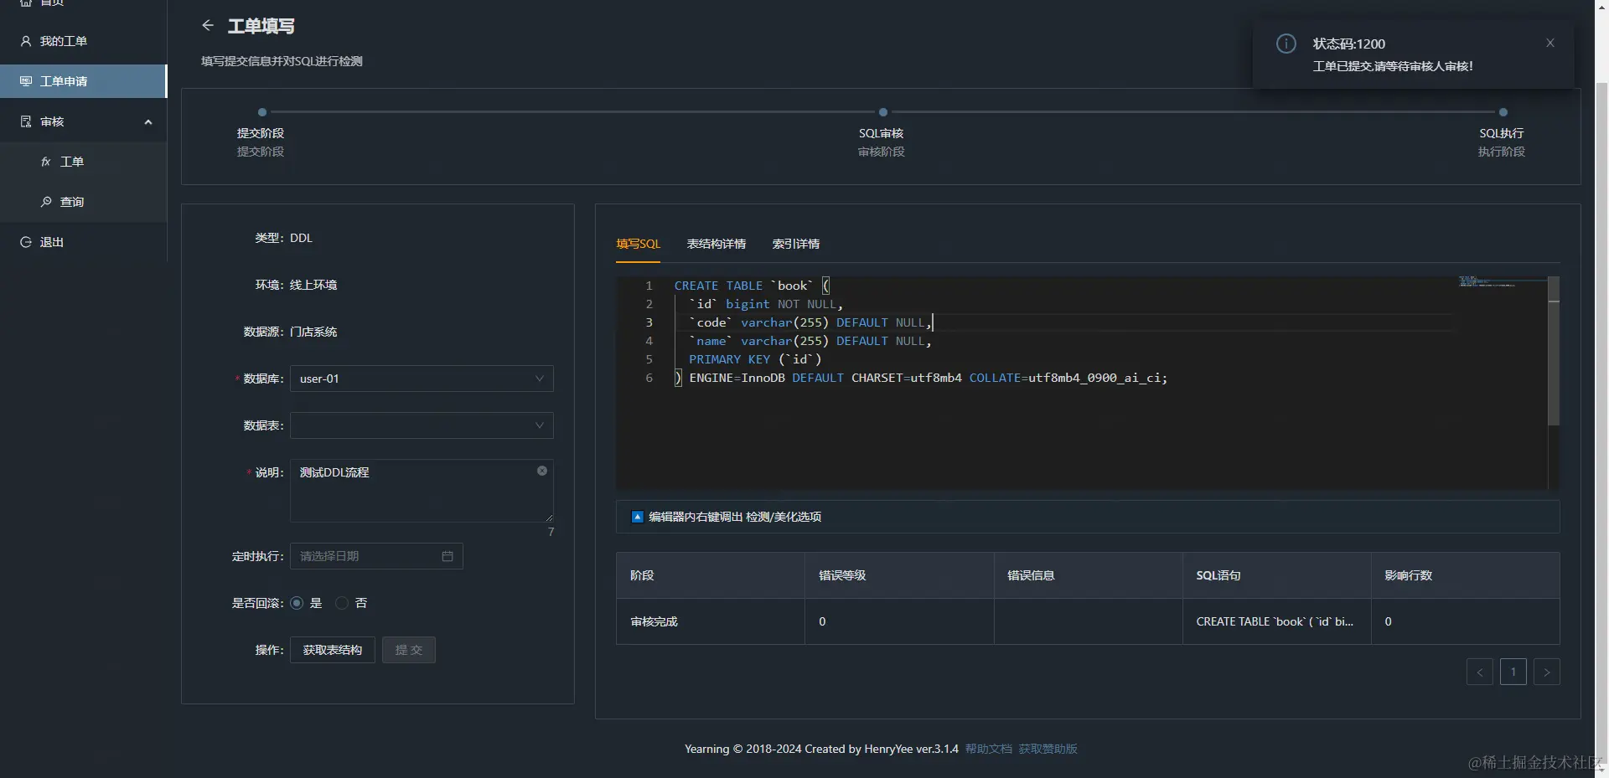The height and width of the screenshot is (778, 1609).
Task: Click the magnifier icon beside 查询
Action: tap(46, 202)
